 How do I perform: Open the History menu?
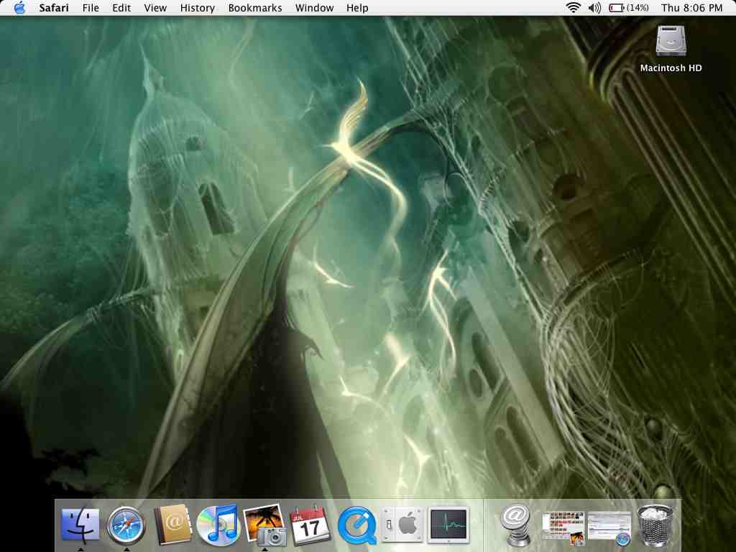(x=197, y=8)
